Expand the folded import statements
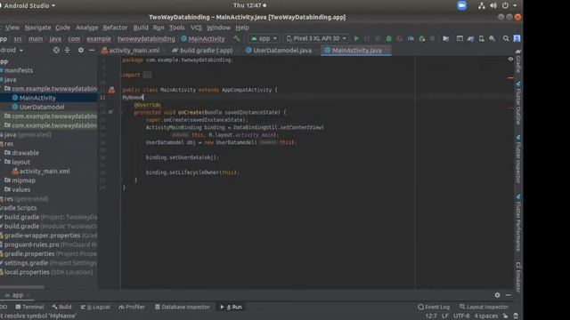 pyautogui.click(x=147, y=75)
